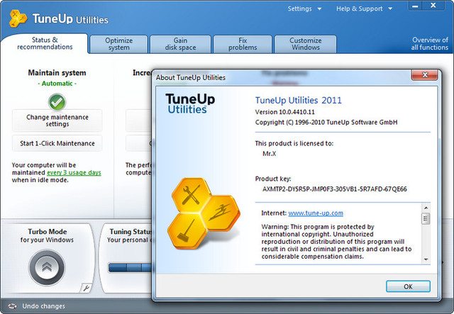The height and width of the screenshot is (314, 454).
Task: Click the scroll up arrow in About text box
Action: (426, 208)
